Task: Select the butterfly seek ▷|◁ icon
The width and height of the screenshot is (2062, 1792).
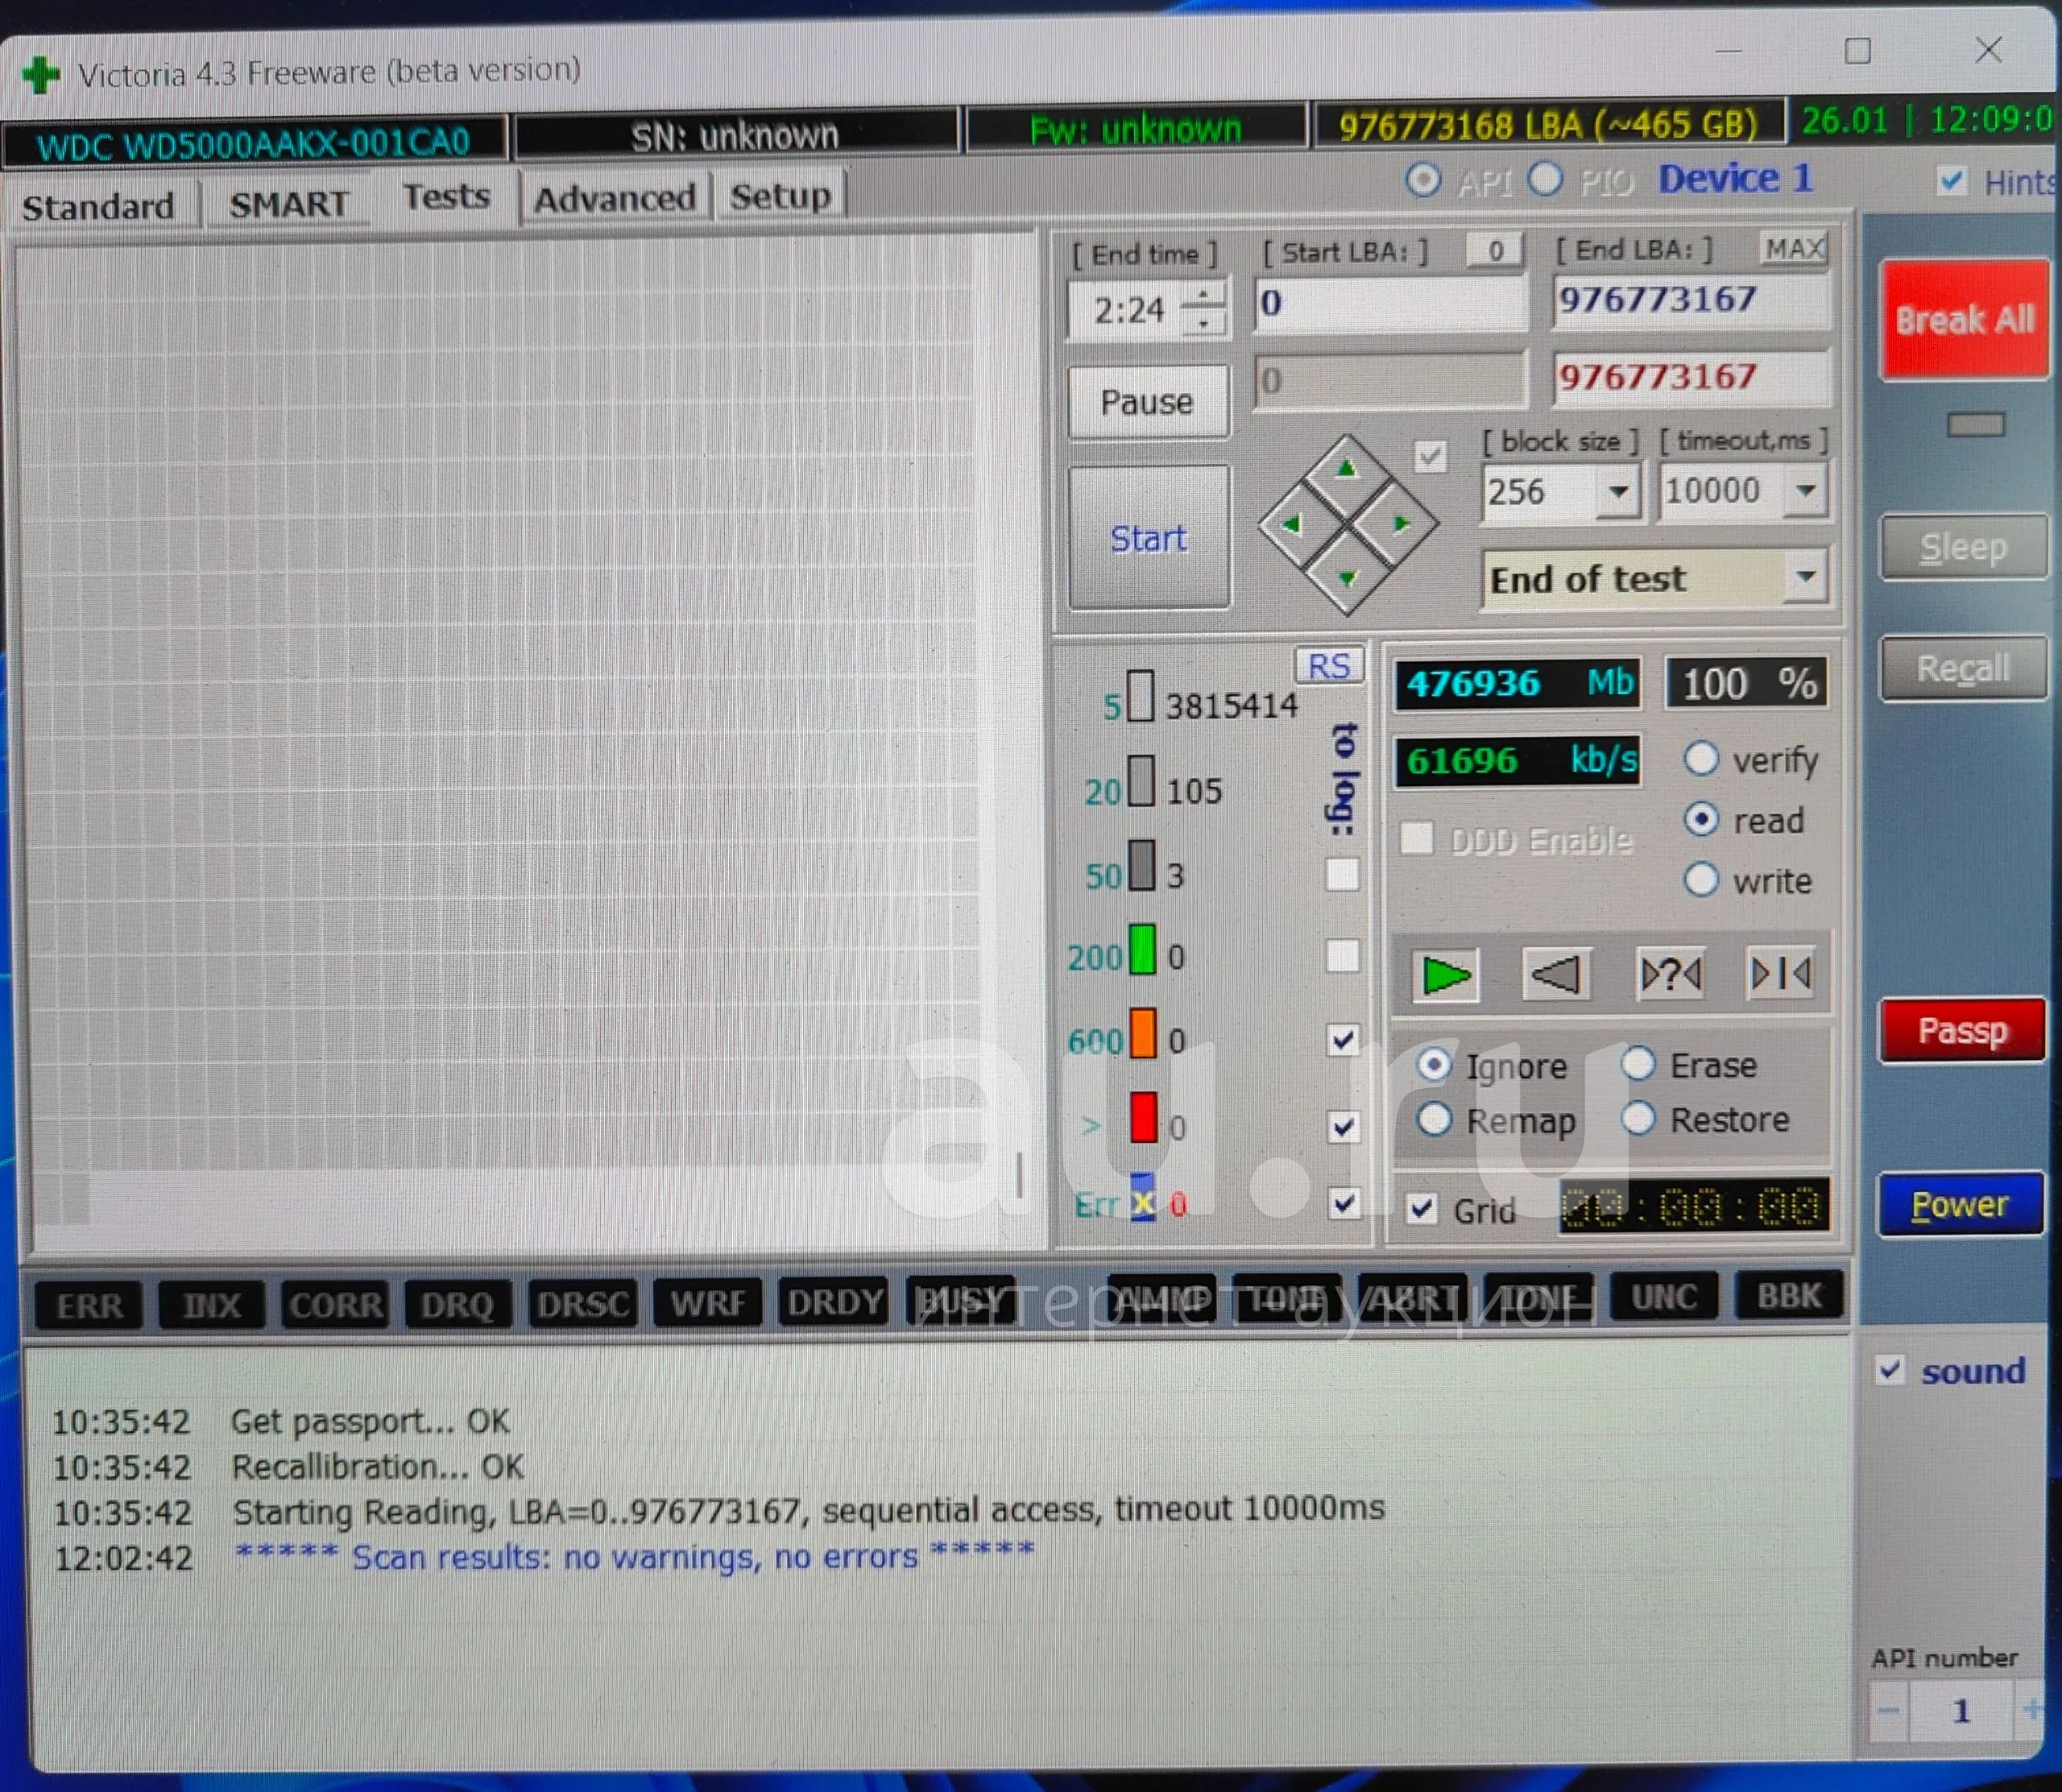Action: [1781, 972]
